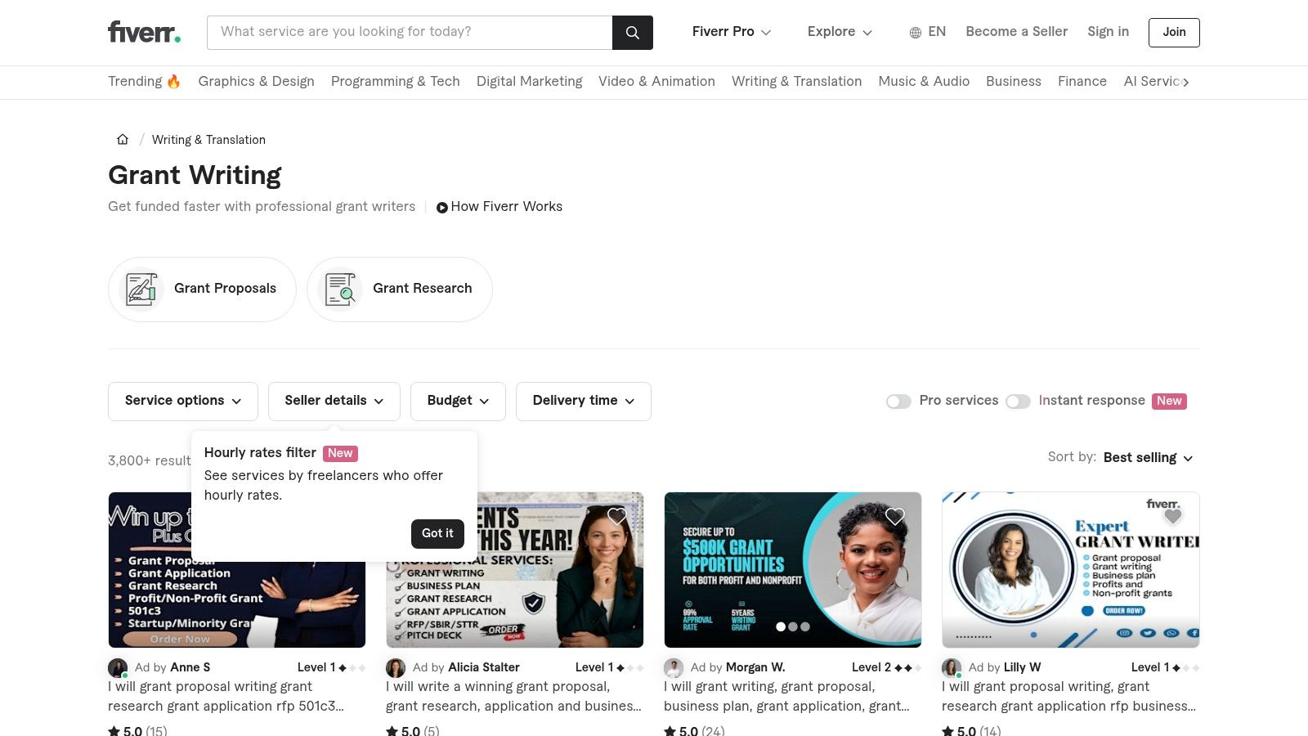Open gig 'I will write a winning grant proposal'

[x=514, y=697]
